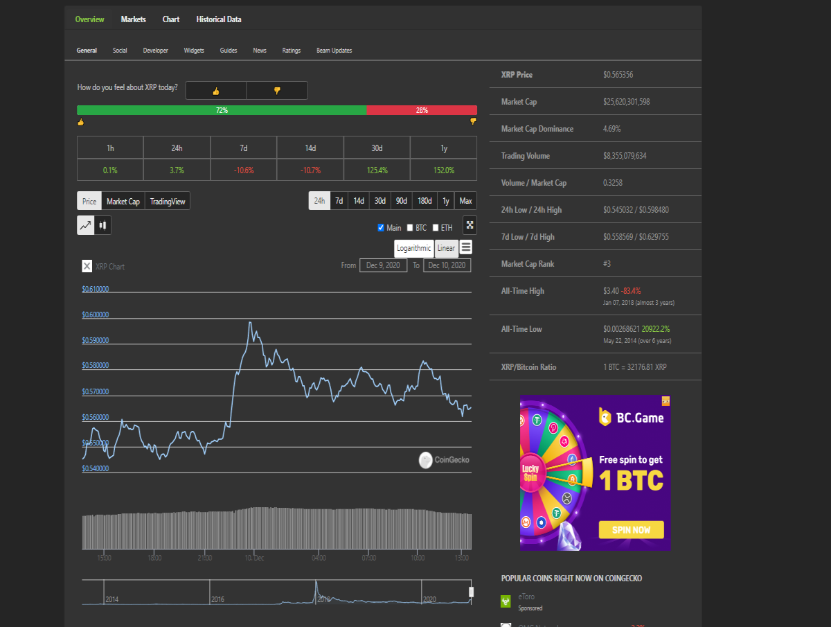
Task: Vote thumbs down for XRP sentiment
Action: (277, 91)
